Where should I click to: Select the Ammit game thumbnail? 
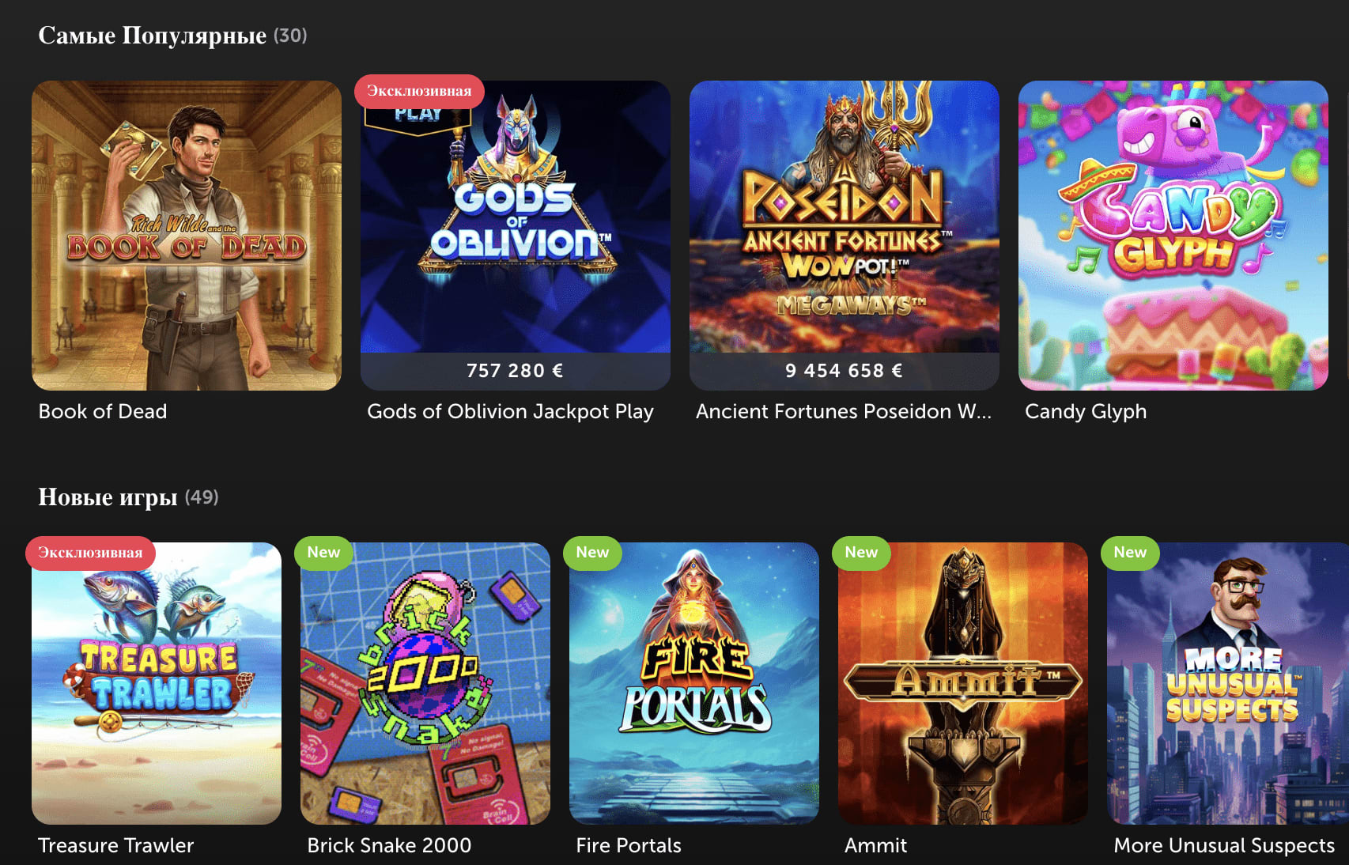963,683
